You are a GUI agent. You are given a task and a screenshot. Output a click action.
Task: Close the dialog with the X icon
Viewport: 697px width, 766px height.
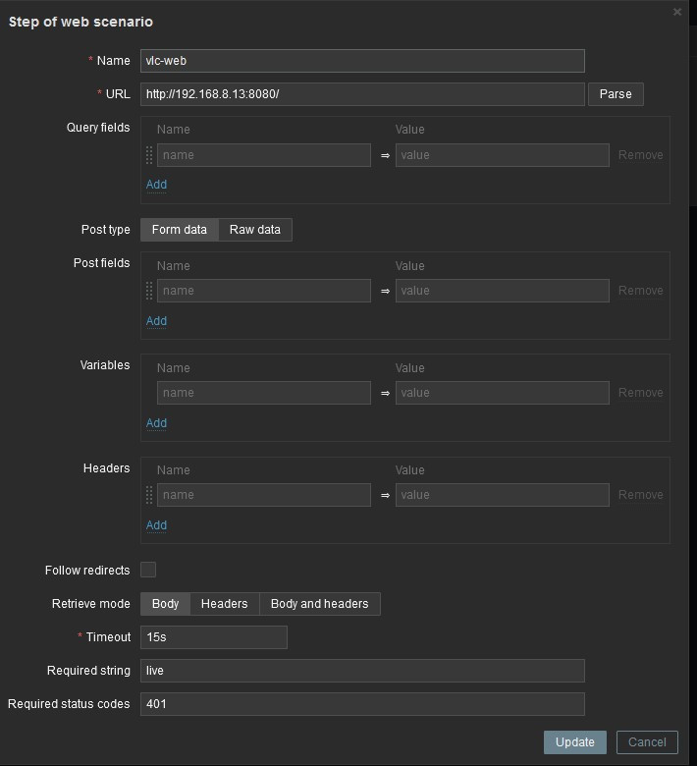click(x=677, y=12)
